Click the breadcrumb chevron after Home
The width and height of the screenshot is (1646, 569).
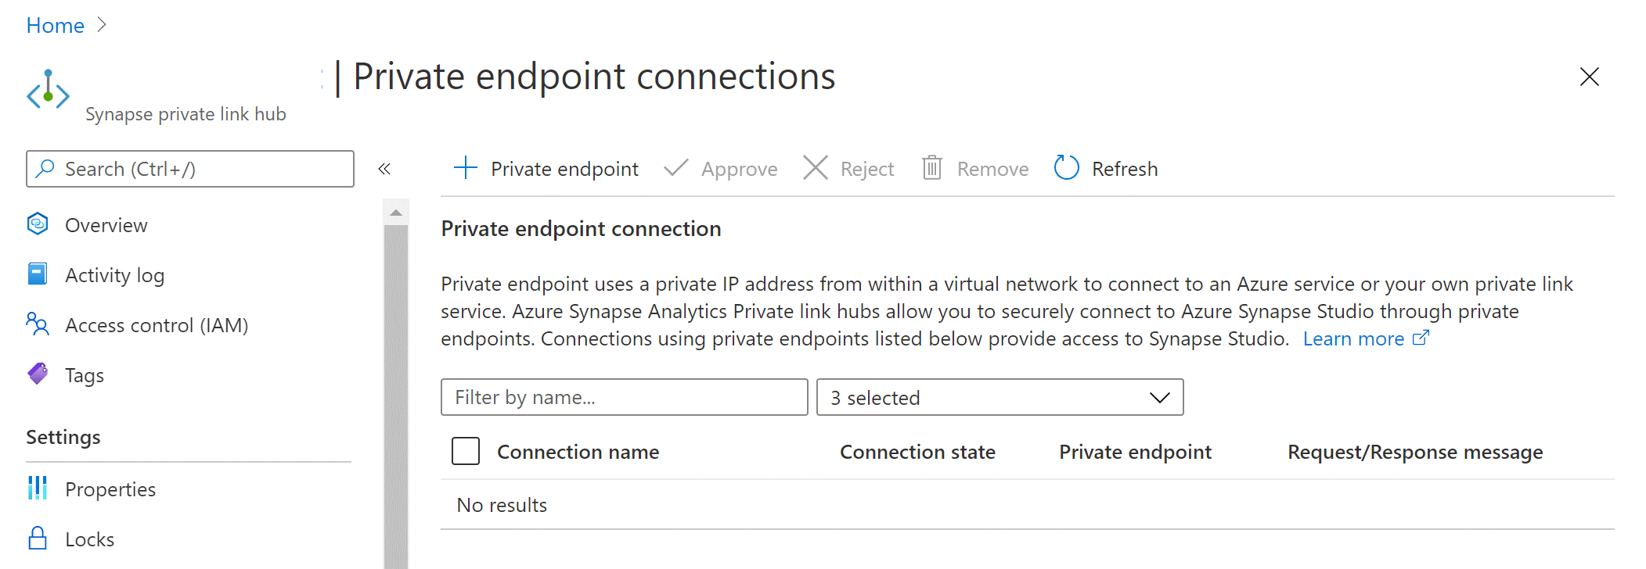click(102, 25)
